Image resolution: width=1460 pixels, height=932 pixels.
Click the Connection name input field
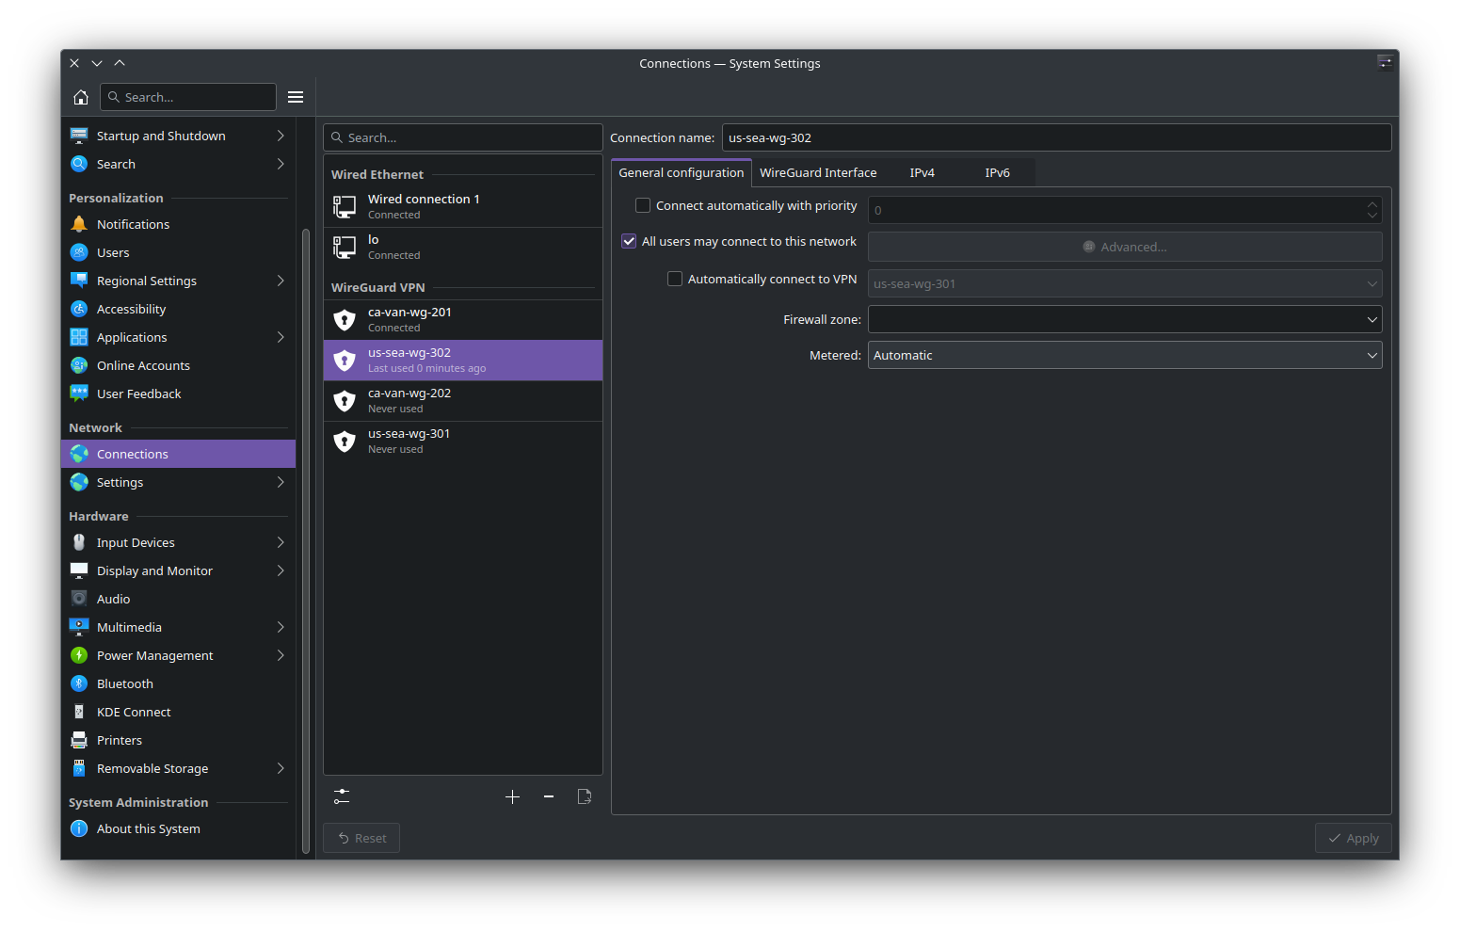pyautogui.click(x=1056, y=137)
